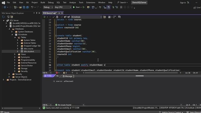Screen dimensions: 201x113
Task: Collapse the Databases tree node
Action: 9,29
